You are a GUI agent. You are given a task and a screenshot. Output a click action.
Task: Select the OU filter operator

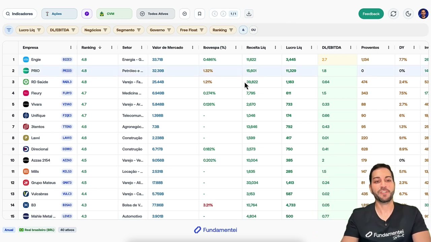tap(253, 30)
